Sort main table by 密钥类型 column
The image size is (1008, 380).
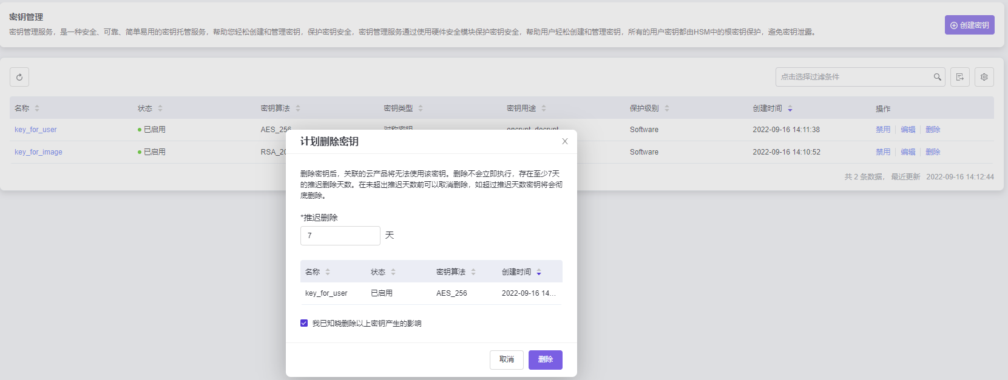click(421, 108)
